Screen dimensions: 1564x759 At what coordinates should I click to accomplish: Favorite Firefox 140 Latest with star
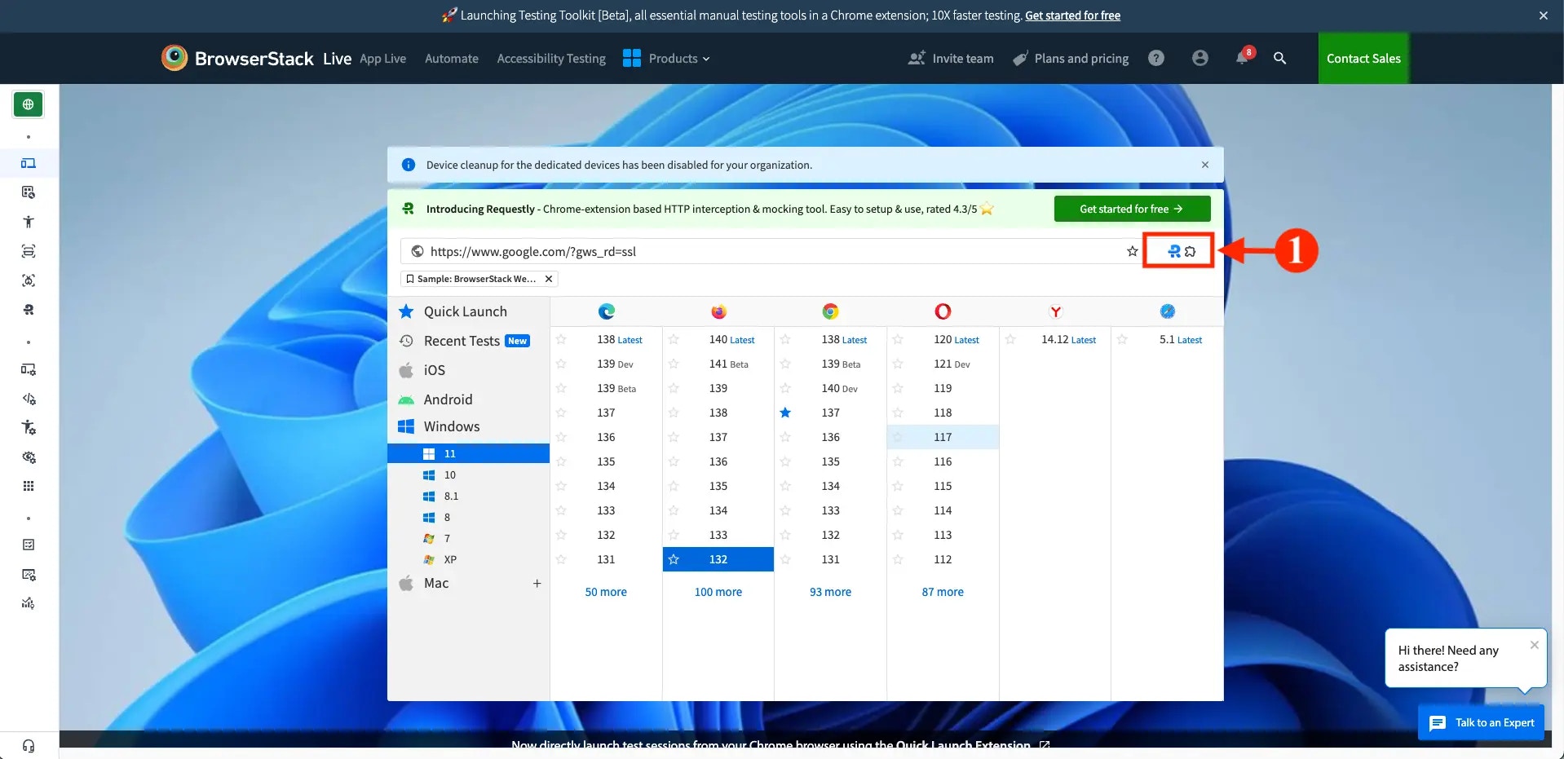(674, 340)
